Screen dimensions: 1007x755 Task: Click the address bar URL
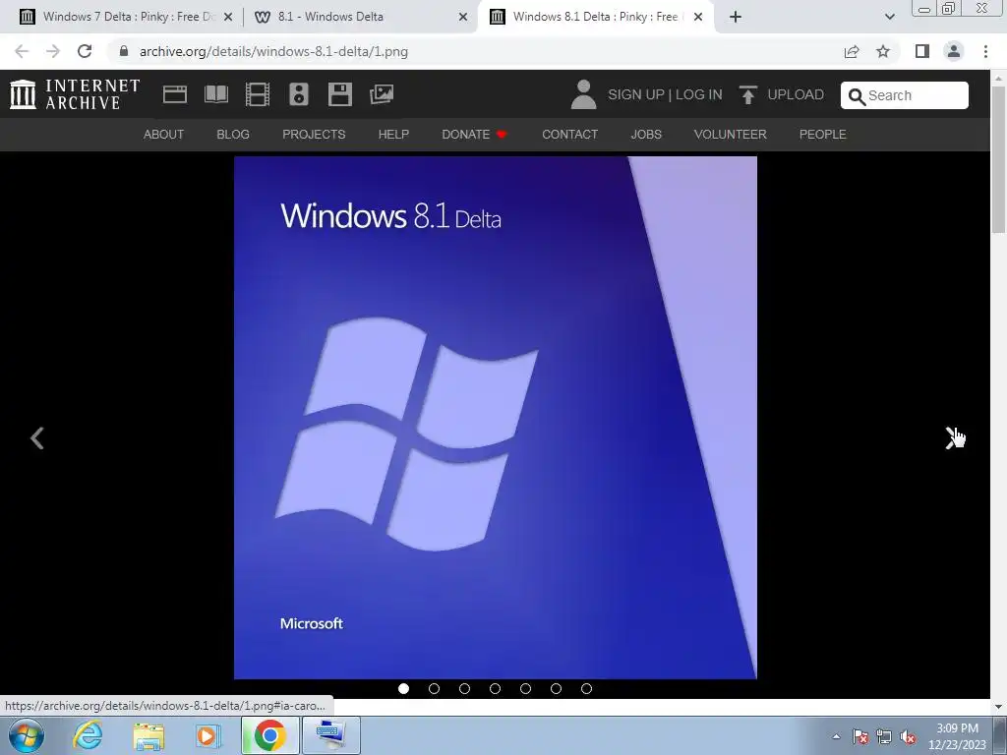point(273,51)
